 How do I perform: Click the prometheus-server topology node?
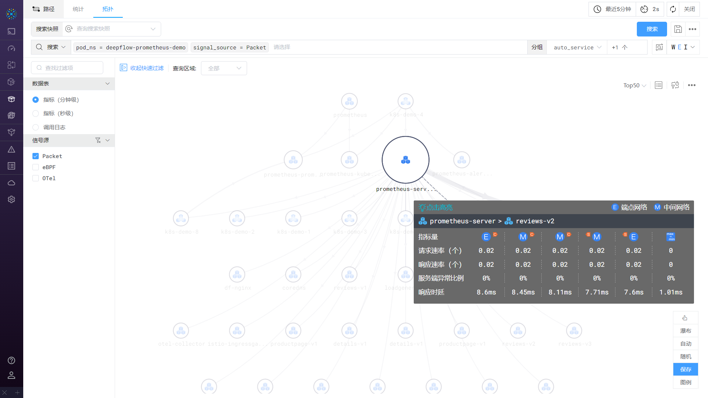[x=405, y=160]
